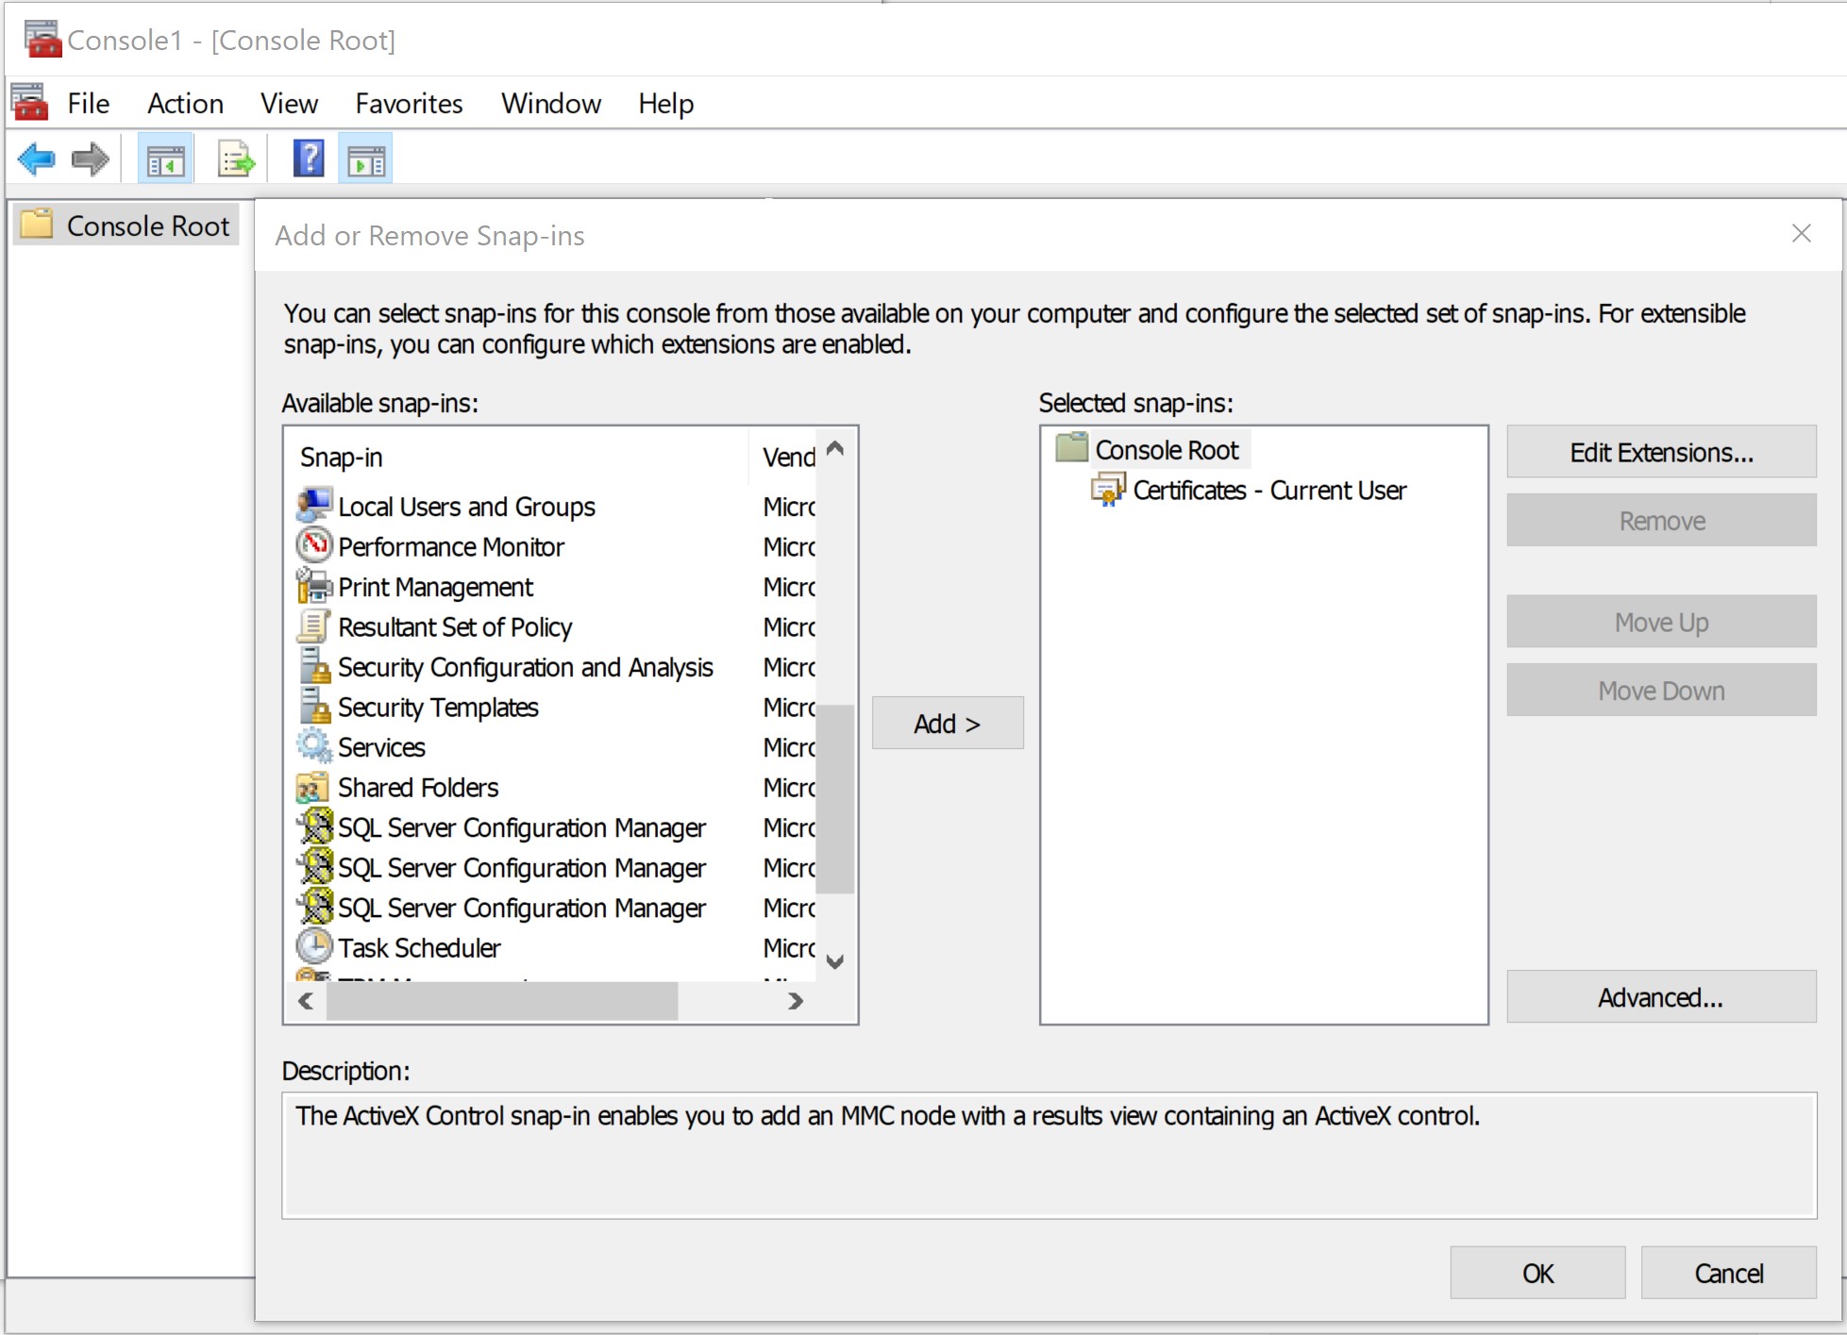Select Performance Monitor text row
The height and width of the screenshot is (1335, 1847).
(451, 546)
